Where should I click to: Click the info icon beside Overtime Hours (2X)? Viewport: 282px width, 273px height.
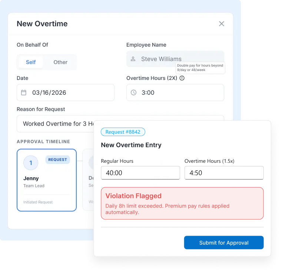point(182,78)
